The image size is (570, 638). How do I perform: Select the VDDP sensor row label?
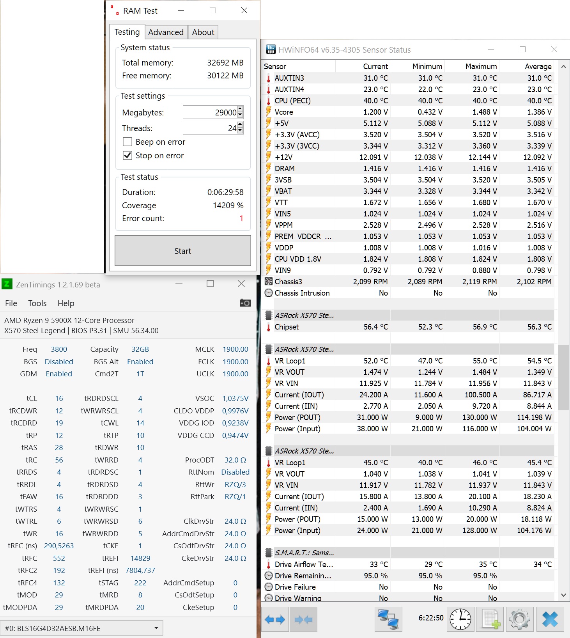[284, 248]
